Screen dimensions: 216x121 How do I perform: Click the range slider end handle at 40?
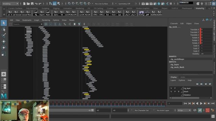coord(92,110)
